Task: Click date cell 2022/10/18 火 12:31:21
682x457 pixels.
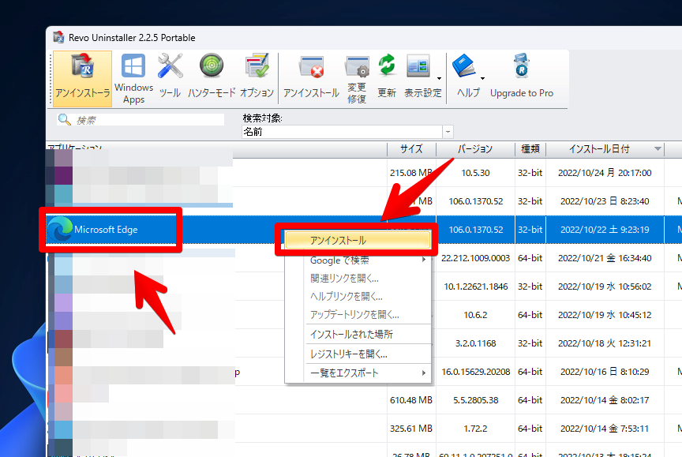Action: [605, 343]
